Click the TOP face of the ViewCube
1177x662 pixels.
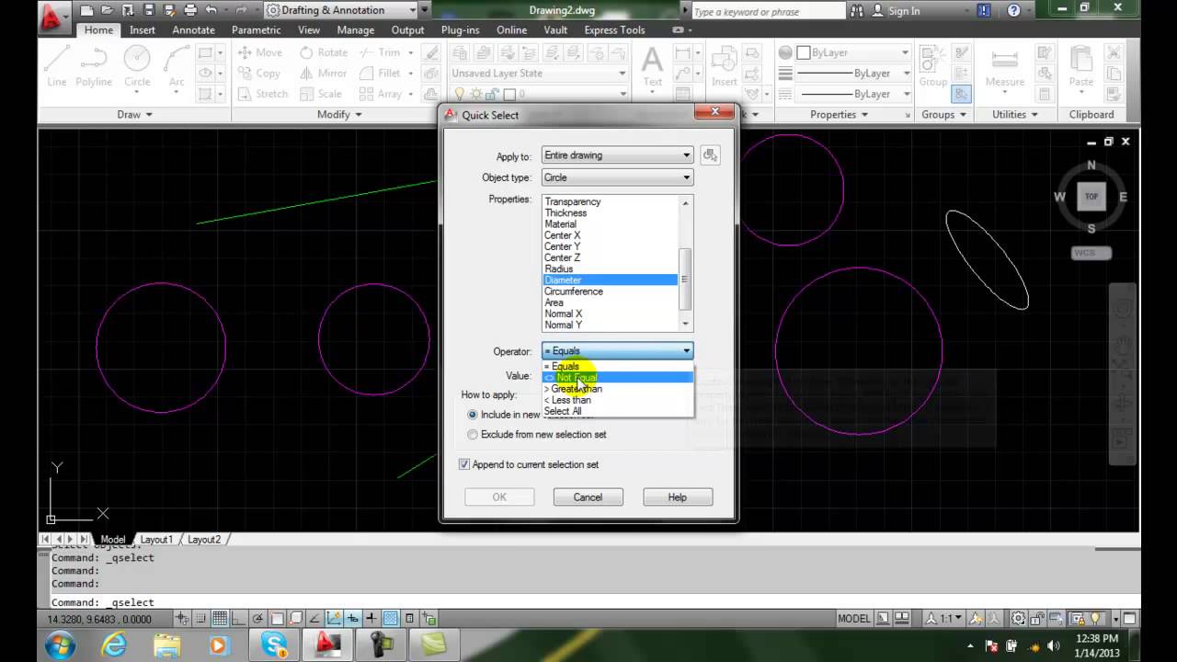1091,196
